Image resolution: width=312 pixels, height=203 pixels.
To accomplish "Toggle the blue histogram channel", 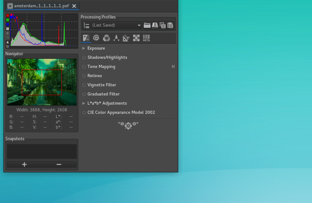I will [x=8, y=24].
